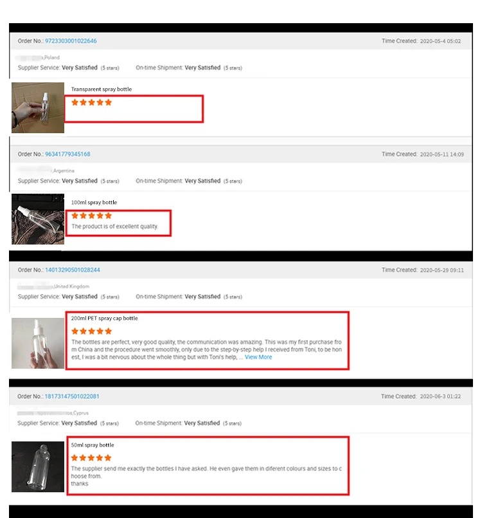This screenshot has width=482, height=518.
Task: Open the 50ml spray bottle review photo
Action: 38,467
